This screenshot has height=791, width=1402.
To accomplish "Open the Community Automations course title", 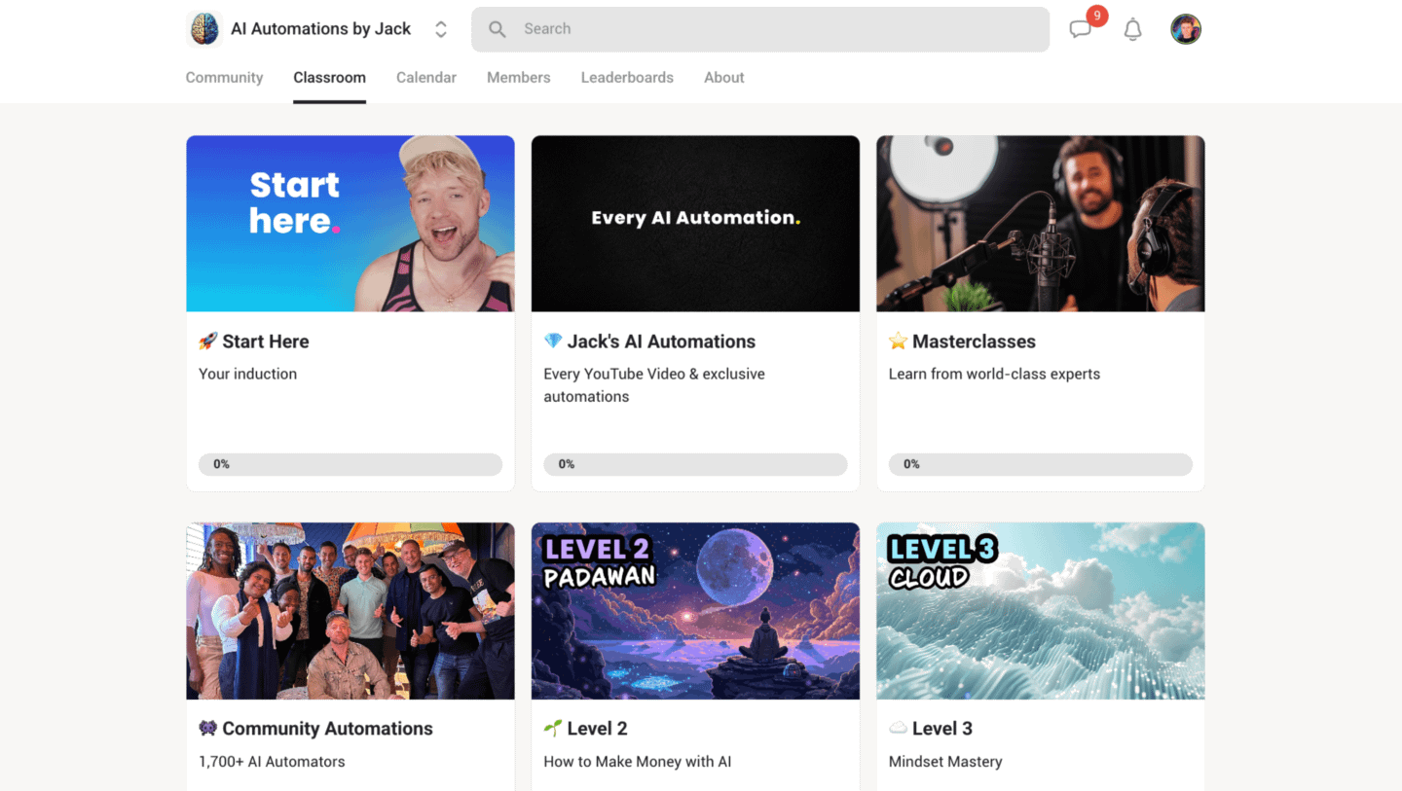I will 328,729.
